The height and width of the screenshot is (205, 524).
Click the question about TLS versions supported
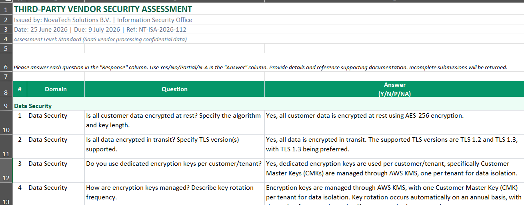click(174, 144)
